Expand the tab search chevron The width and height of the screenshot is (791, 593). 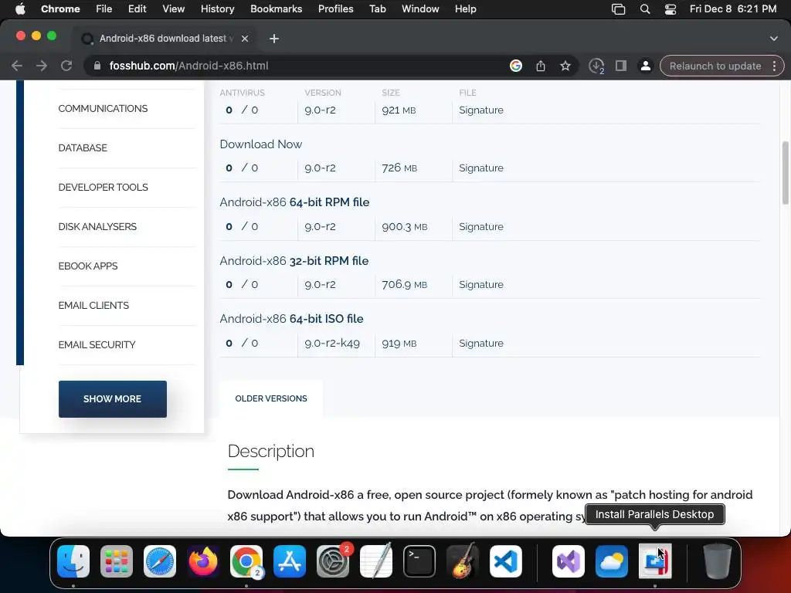774,39
